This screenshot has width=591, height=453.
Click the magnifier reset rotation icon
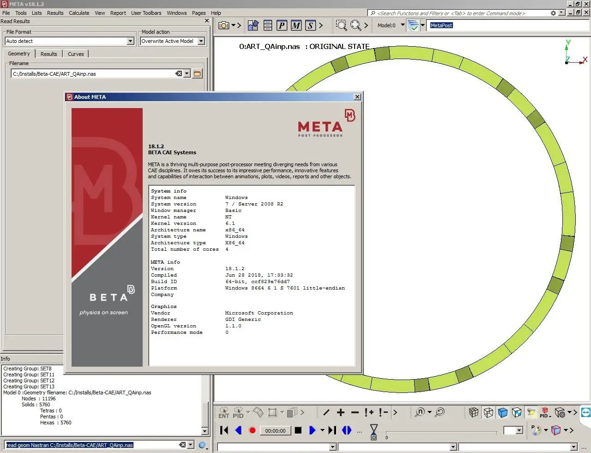click(440, 412)
